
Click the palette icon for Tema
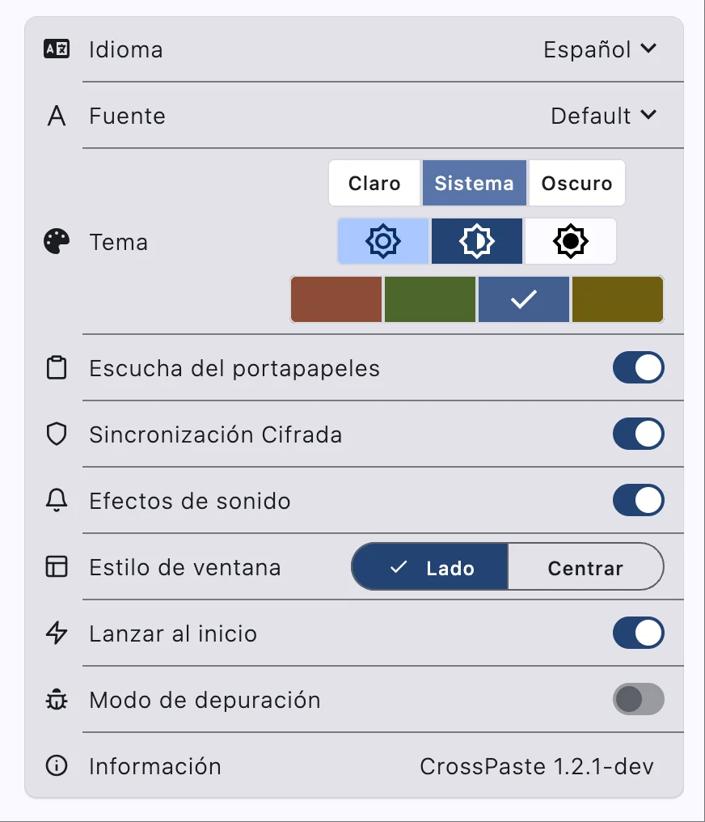(x=55, y=241)
